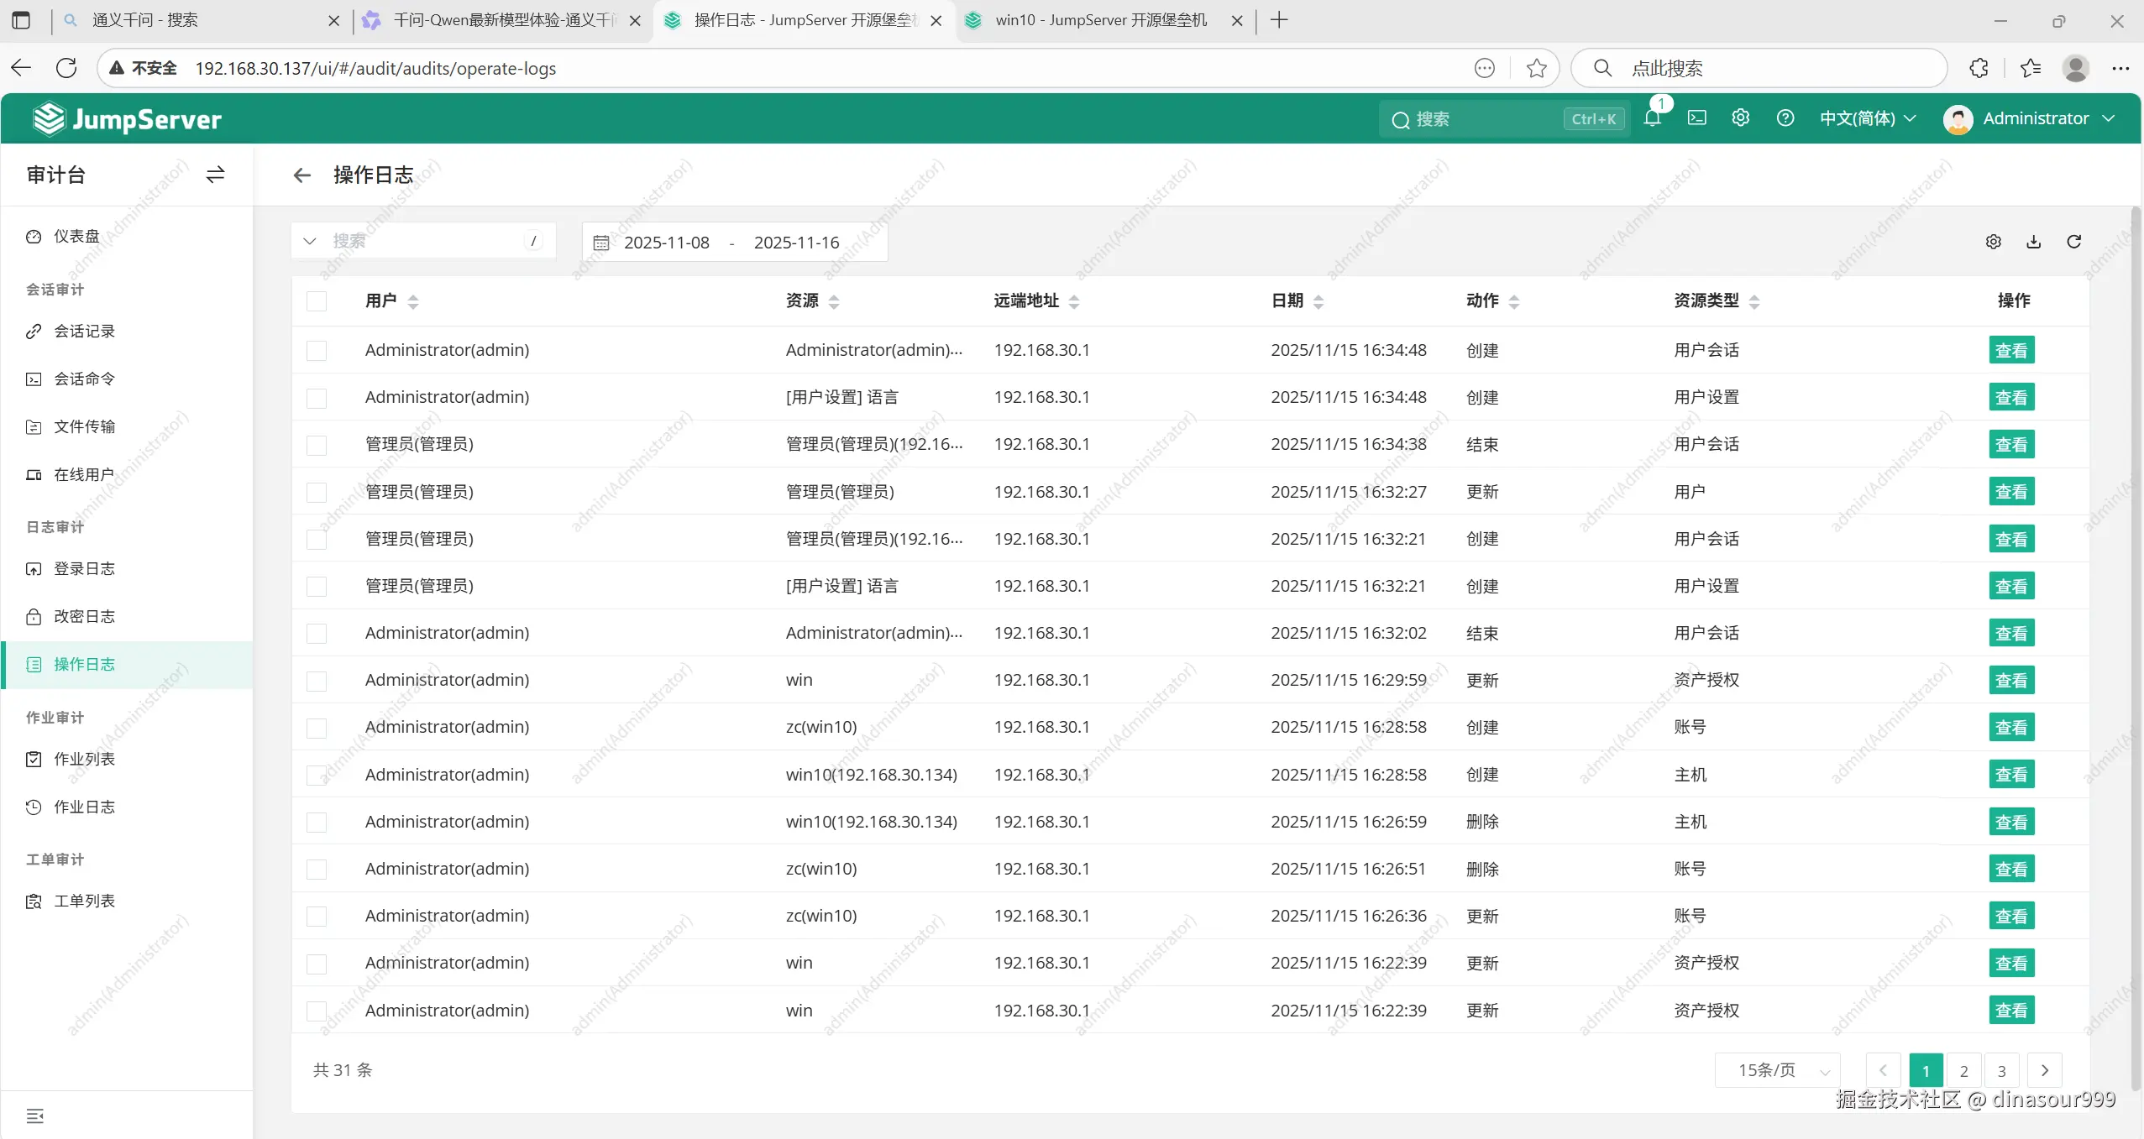Viewport: 2144px width, 1139px height.
Task: Click the view switch icon beside 审计台
Action: pyautogui.click(x=215, y=175)
